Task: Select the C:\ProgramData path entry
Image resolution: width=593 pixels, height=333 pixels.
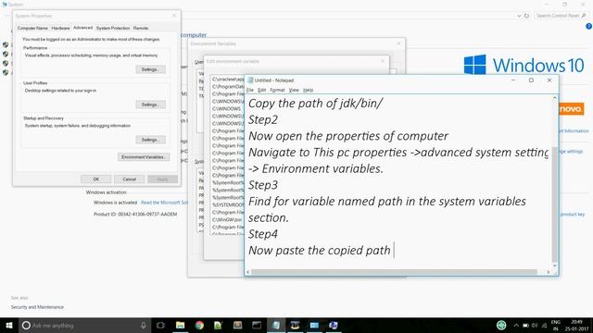Action: click(x=228, y=86)
